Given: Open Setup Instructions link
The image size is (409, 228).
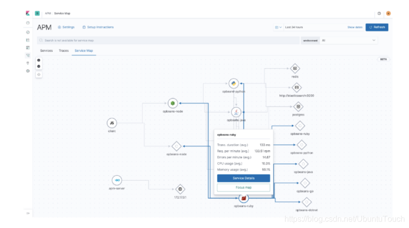Looking at the screenshot, I should 98,27.
